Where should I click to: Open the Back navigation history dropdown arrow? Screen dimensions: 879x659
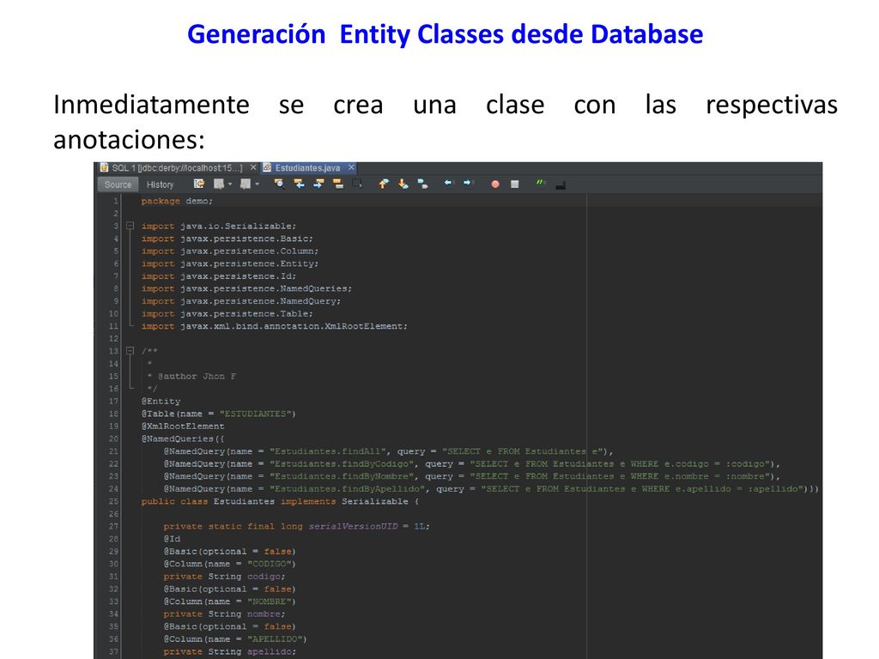click(230, 184)
